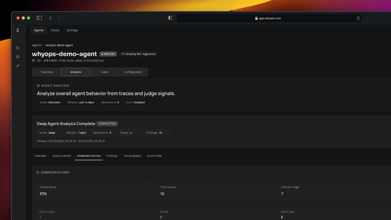391x220 pixels.
Task: Click the fingerprint icon beside agent ID
Action: [34, 61]
